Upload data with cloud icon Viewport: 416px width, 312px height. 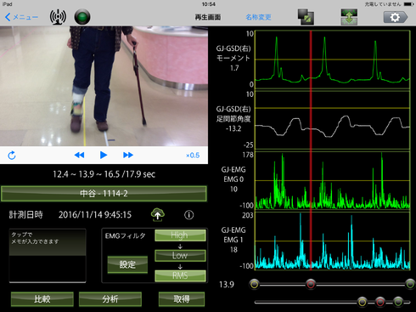158,215
